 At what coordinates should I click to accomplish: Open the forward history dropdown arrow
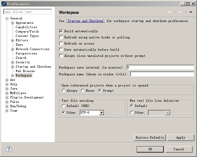tap(186, 12)
